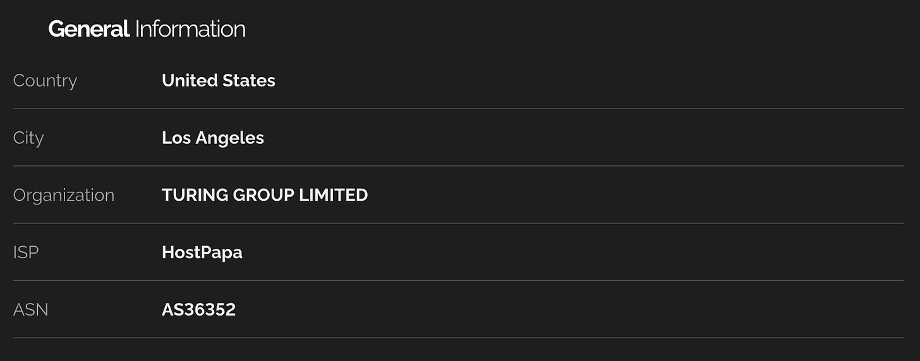This screenshot has height=361, width=920.
Task: Click the divider line below Organization row
Action: [x=459, y=223]
